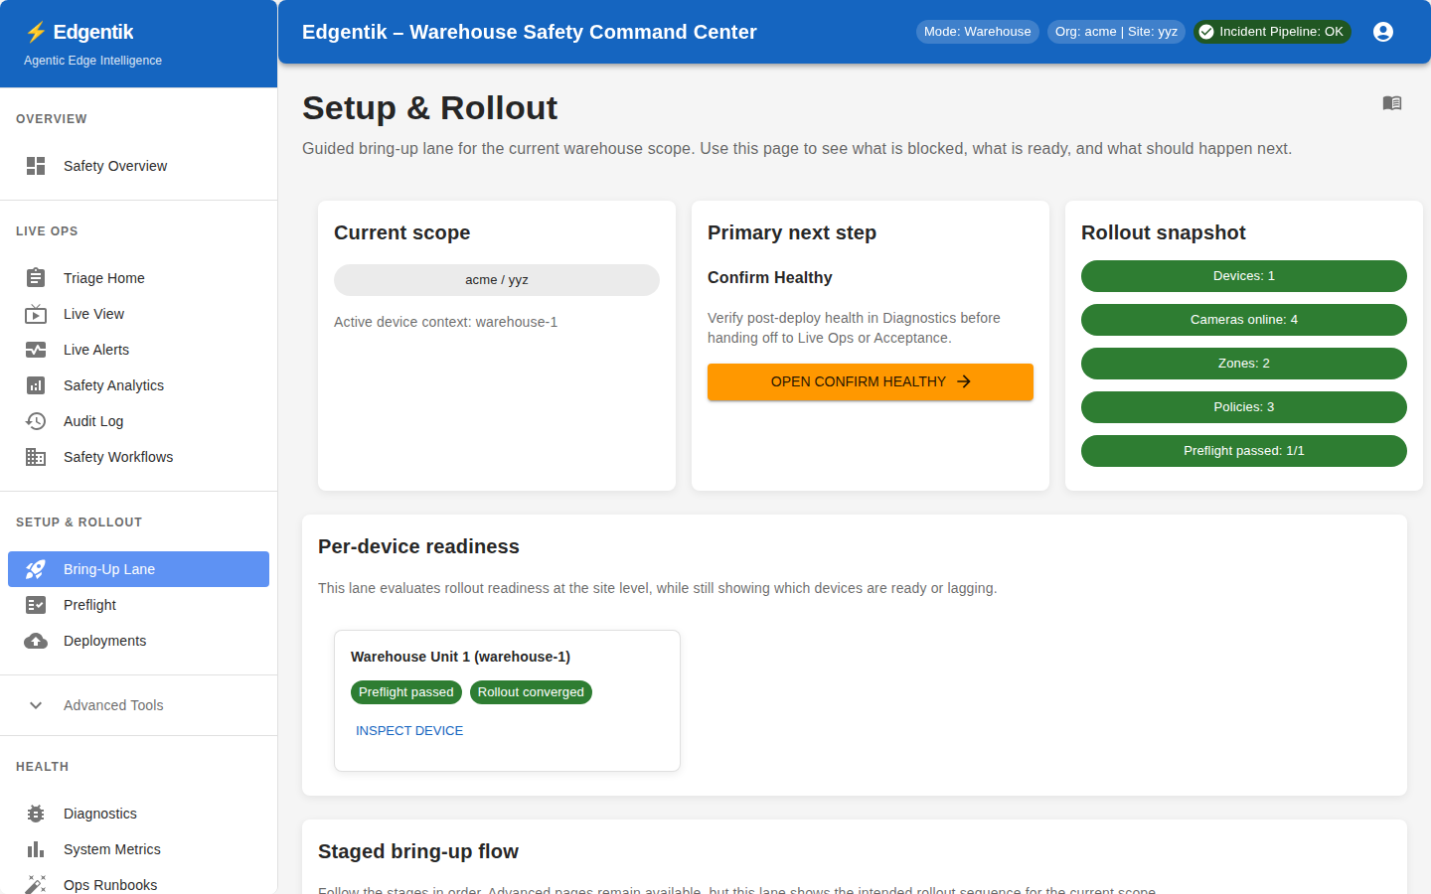Click the System Metrics icon
Screen dimensions: 1431x894
36,849
